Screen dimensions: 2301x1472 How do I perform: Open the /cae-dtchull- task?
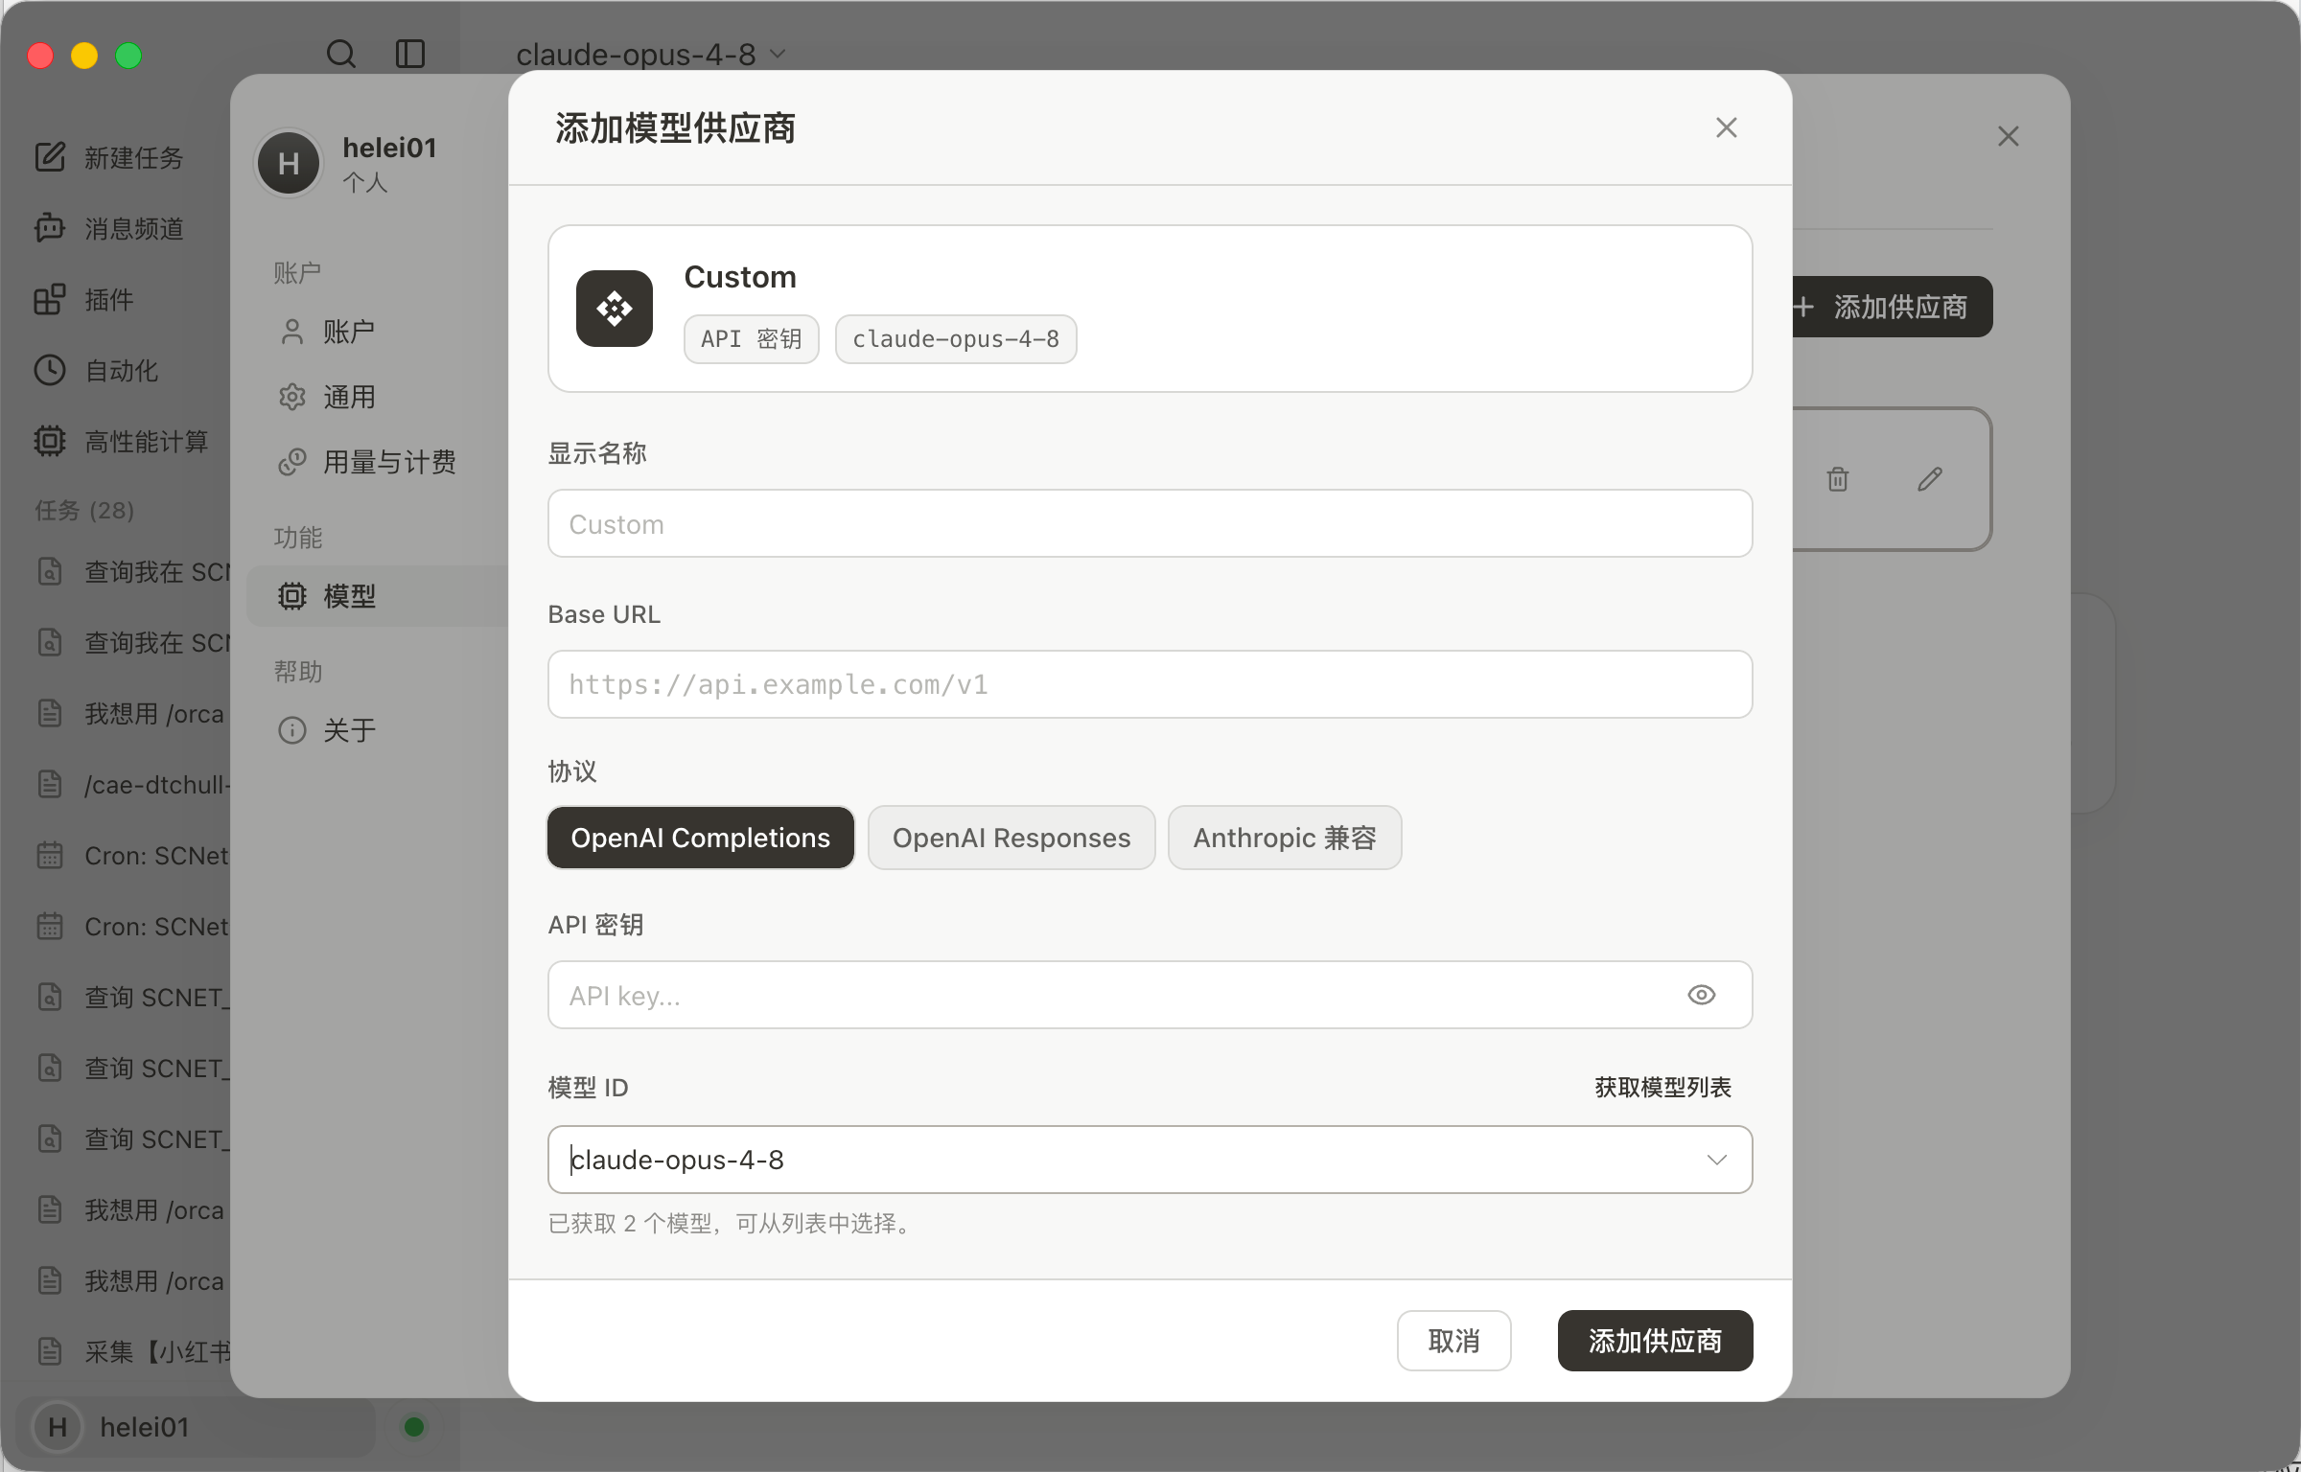134,784
